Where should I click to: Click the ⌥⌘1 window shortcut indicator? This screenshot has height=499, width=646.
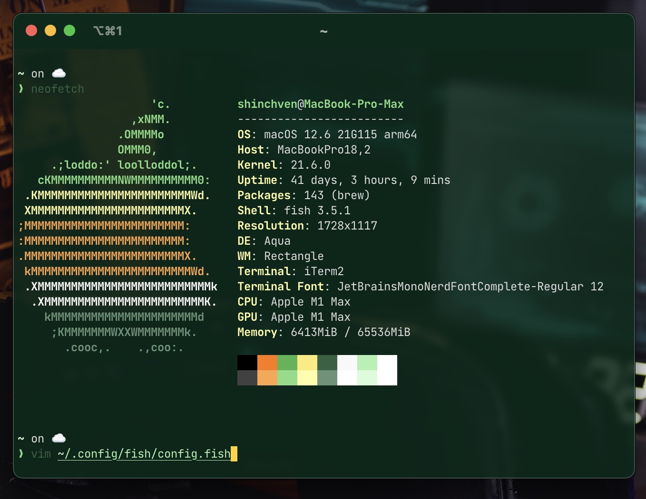coord(108,31)
